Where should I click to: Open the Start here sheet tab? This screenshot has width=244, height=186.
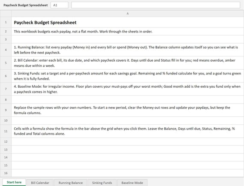[14, 182]
